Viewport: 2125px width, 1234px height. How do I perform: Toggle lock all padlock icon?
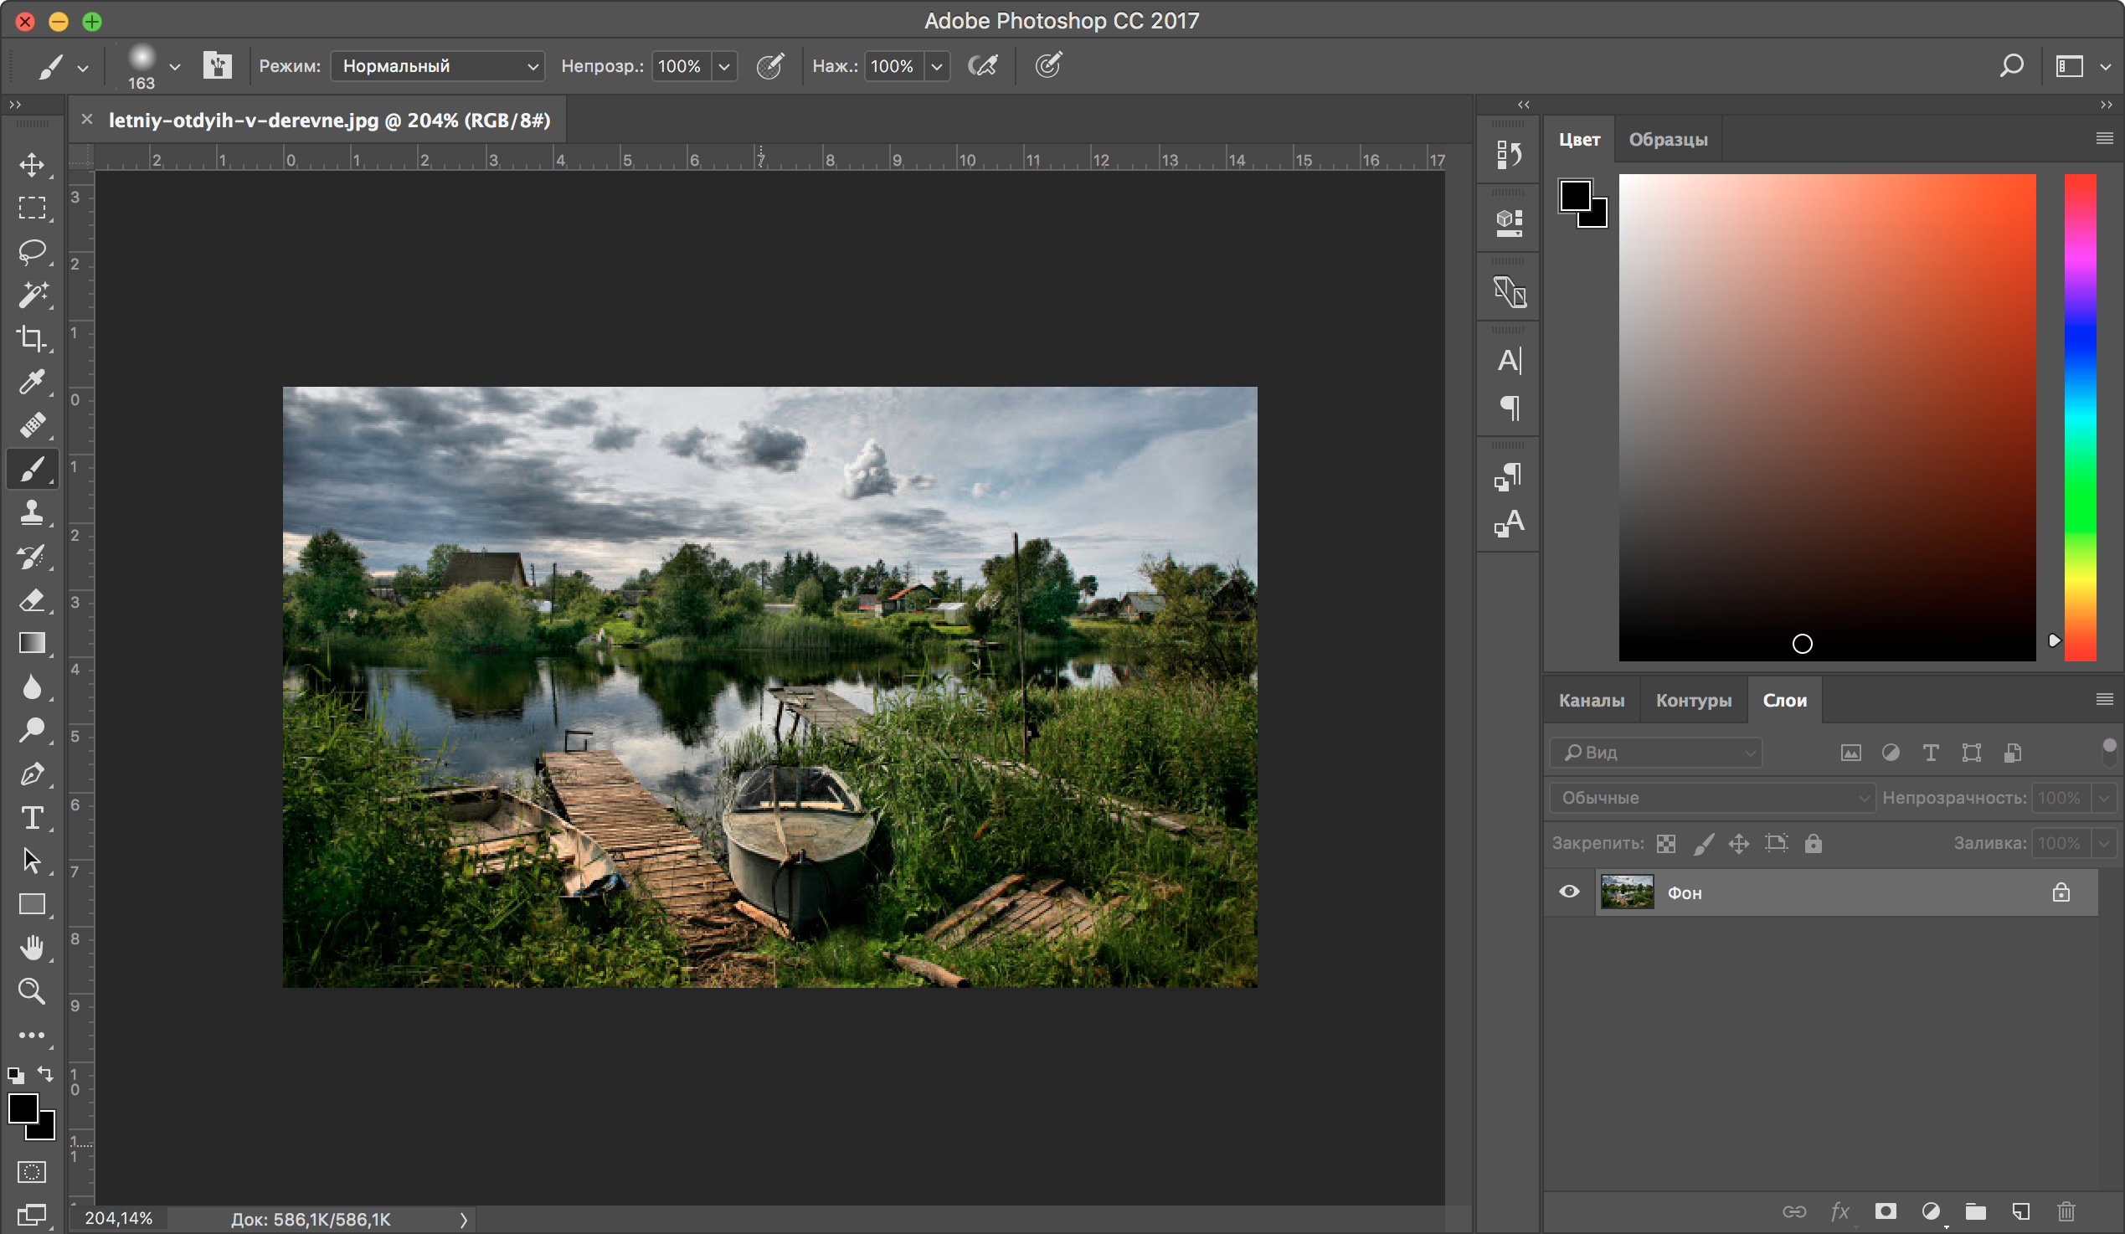(x=1813, y=844)
